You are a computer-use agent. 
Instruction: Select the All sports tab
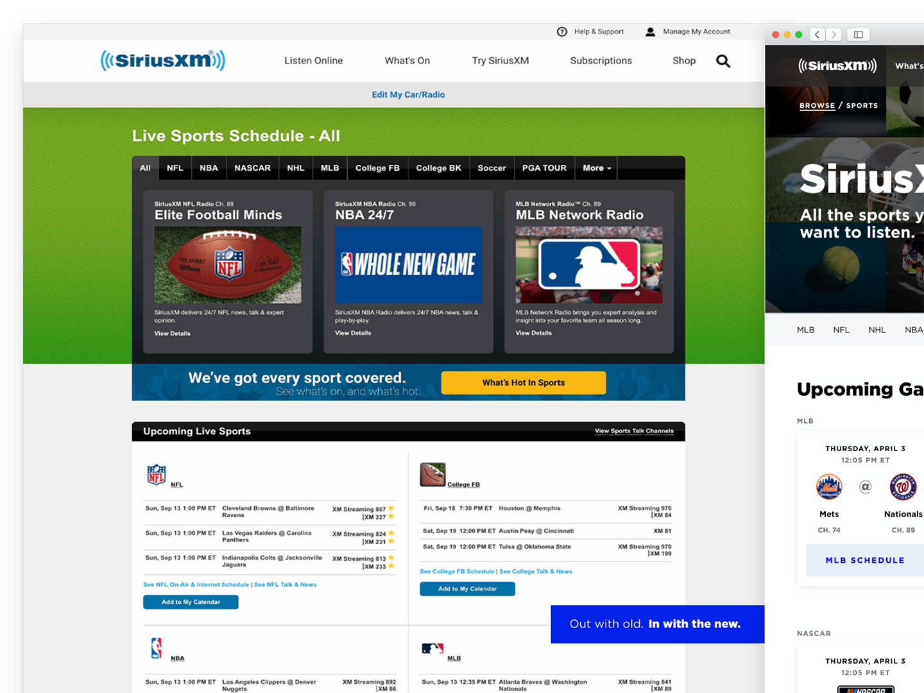(145, 168)
